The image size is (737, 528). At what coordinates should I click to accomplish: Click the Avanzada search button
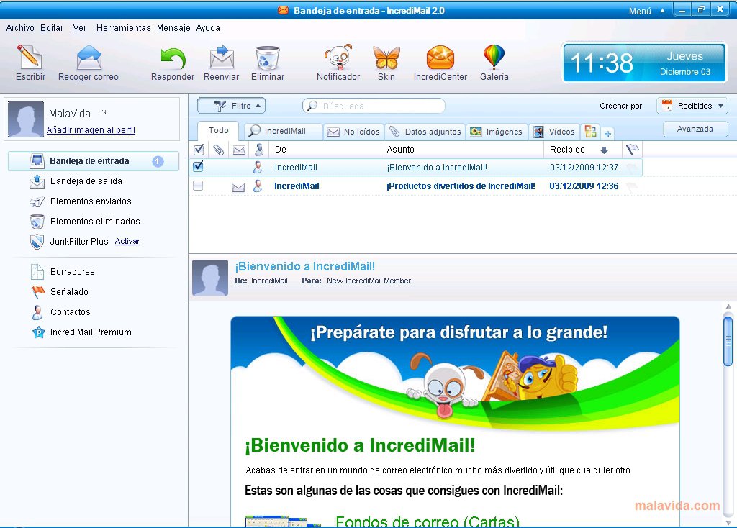695,129
